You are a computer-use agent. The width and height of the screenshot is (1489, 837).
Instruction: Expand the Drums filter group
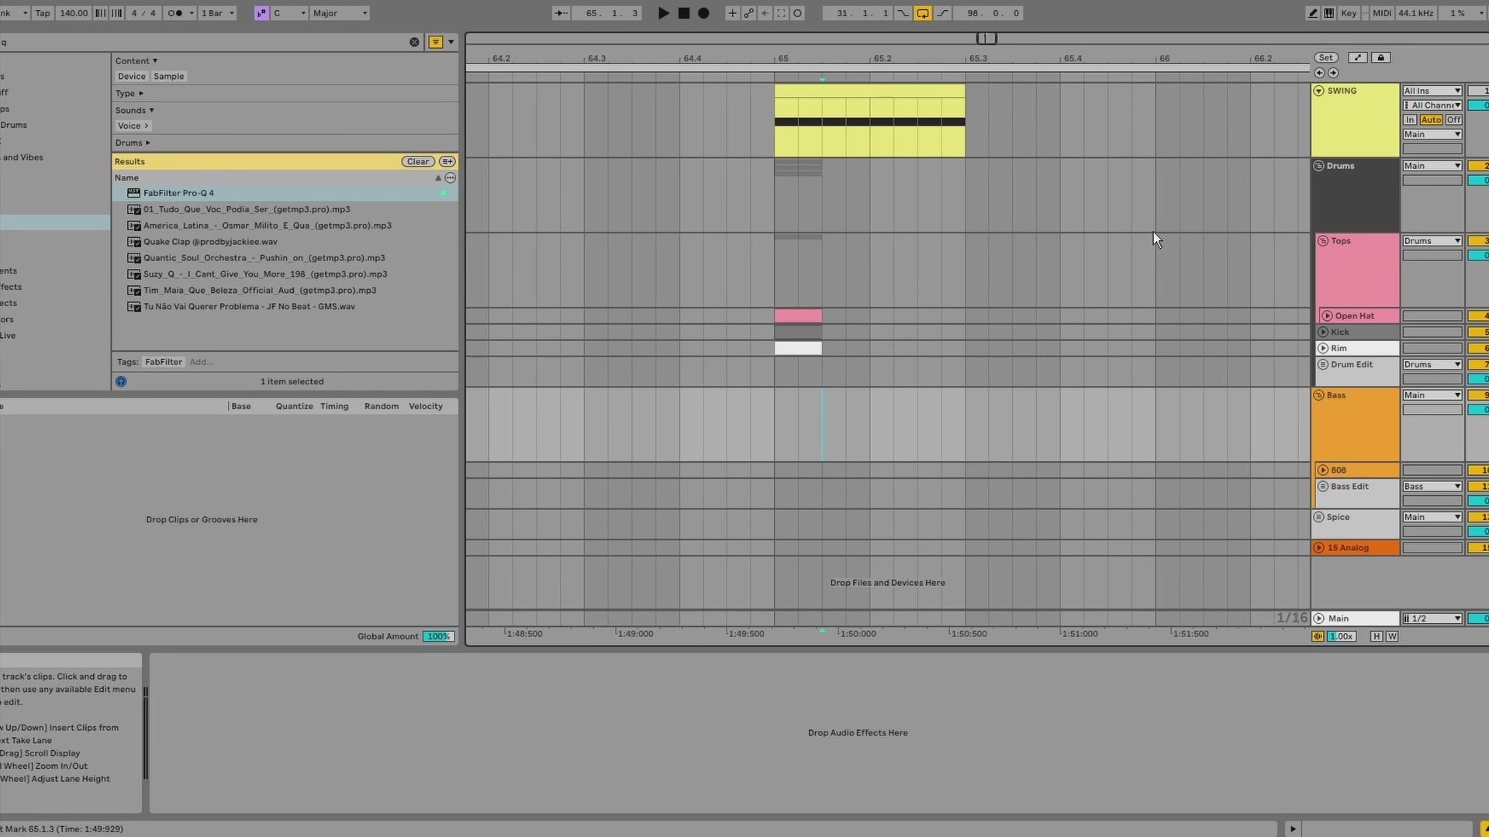[133, 143]
